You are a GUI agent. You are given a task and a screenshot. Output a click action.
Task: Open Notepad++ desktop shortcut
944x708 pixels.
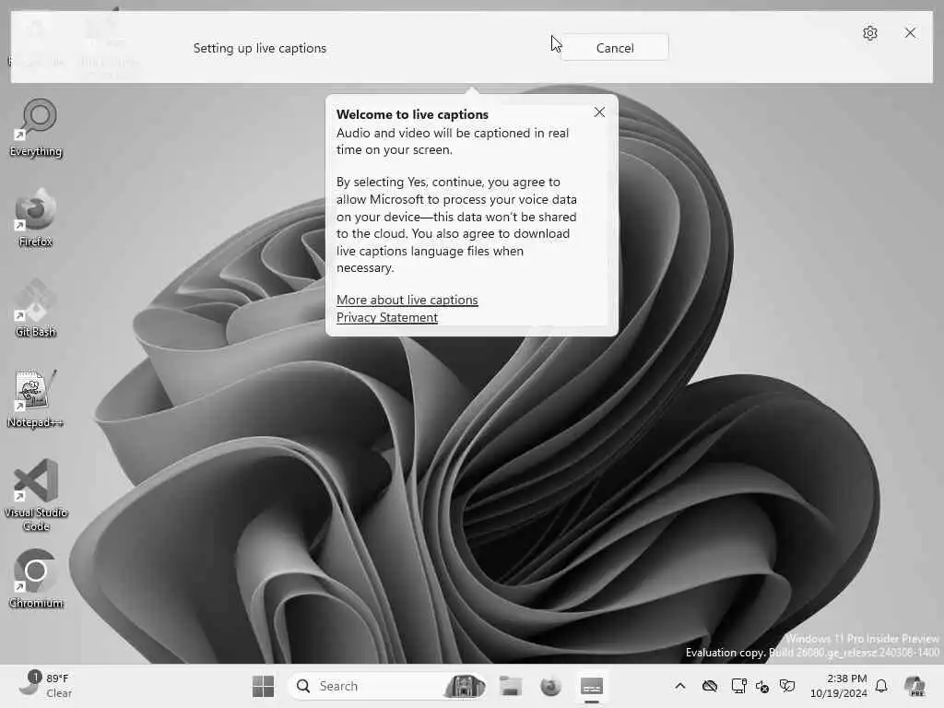[36, 398]
